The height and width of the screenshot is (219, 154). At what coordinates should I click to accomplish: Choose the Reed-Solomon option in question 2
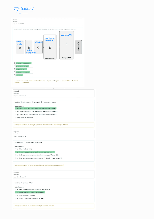tap(16, 114)
